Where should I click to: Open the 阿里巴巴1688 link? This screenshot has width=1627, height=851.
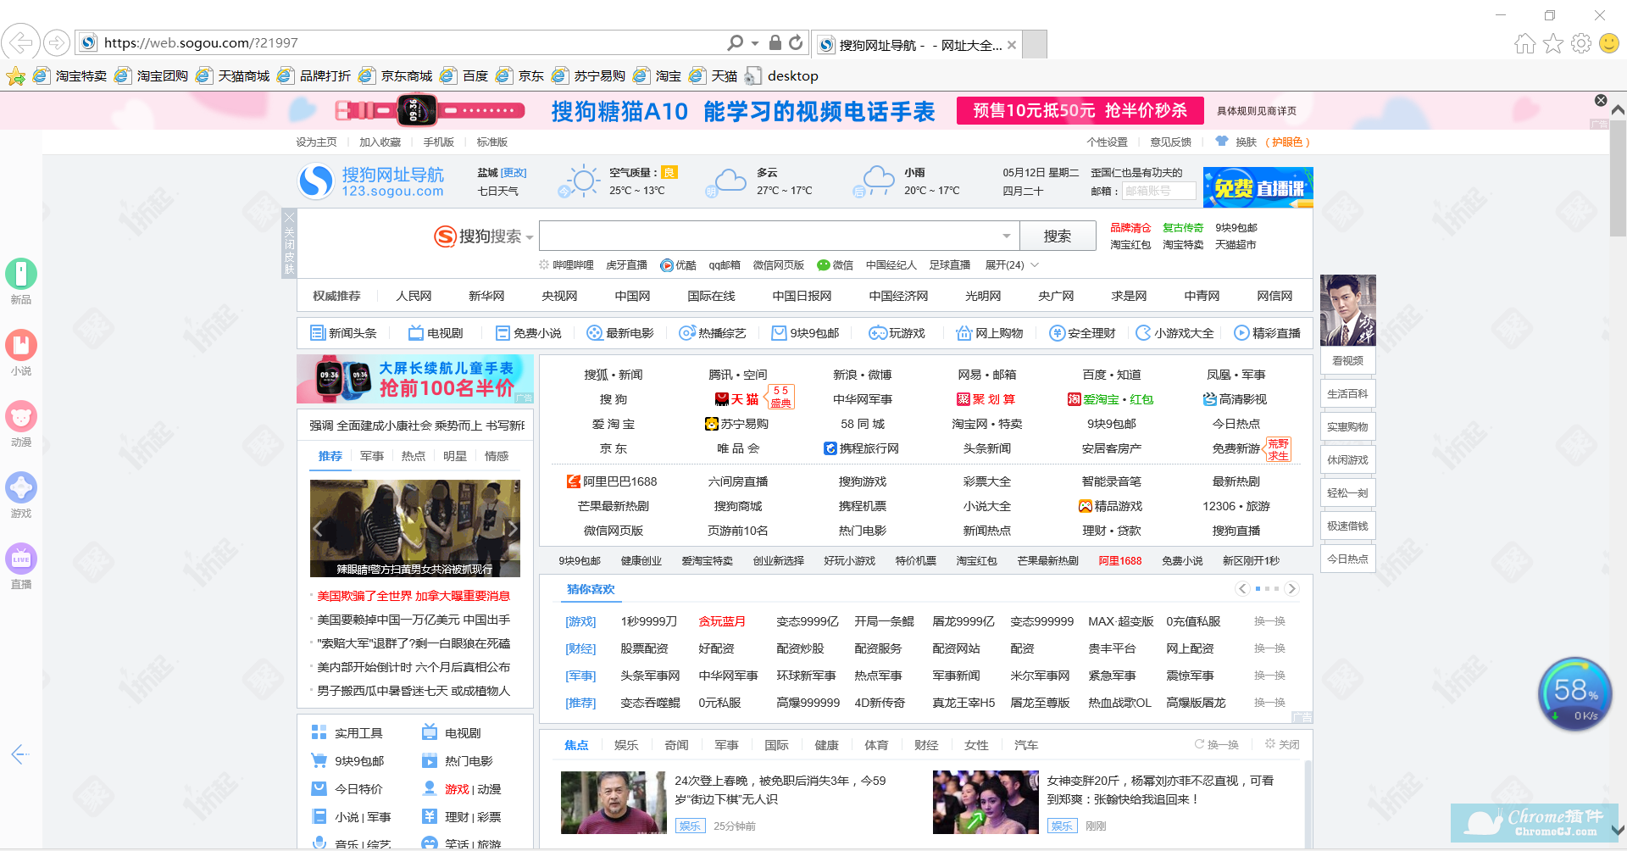(613, 481)
